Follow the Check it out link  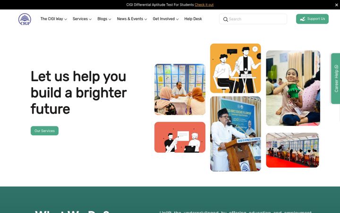pyautogui.click(x=204, y=5)
